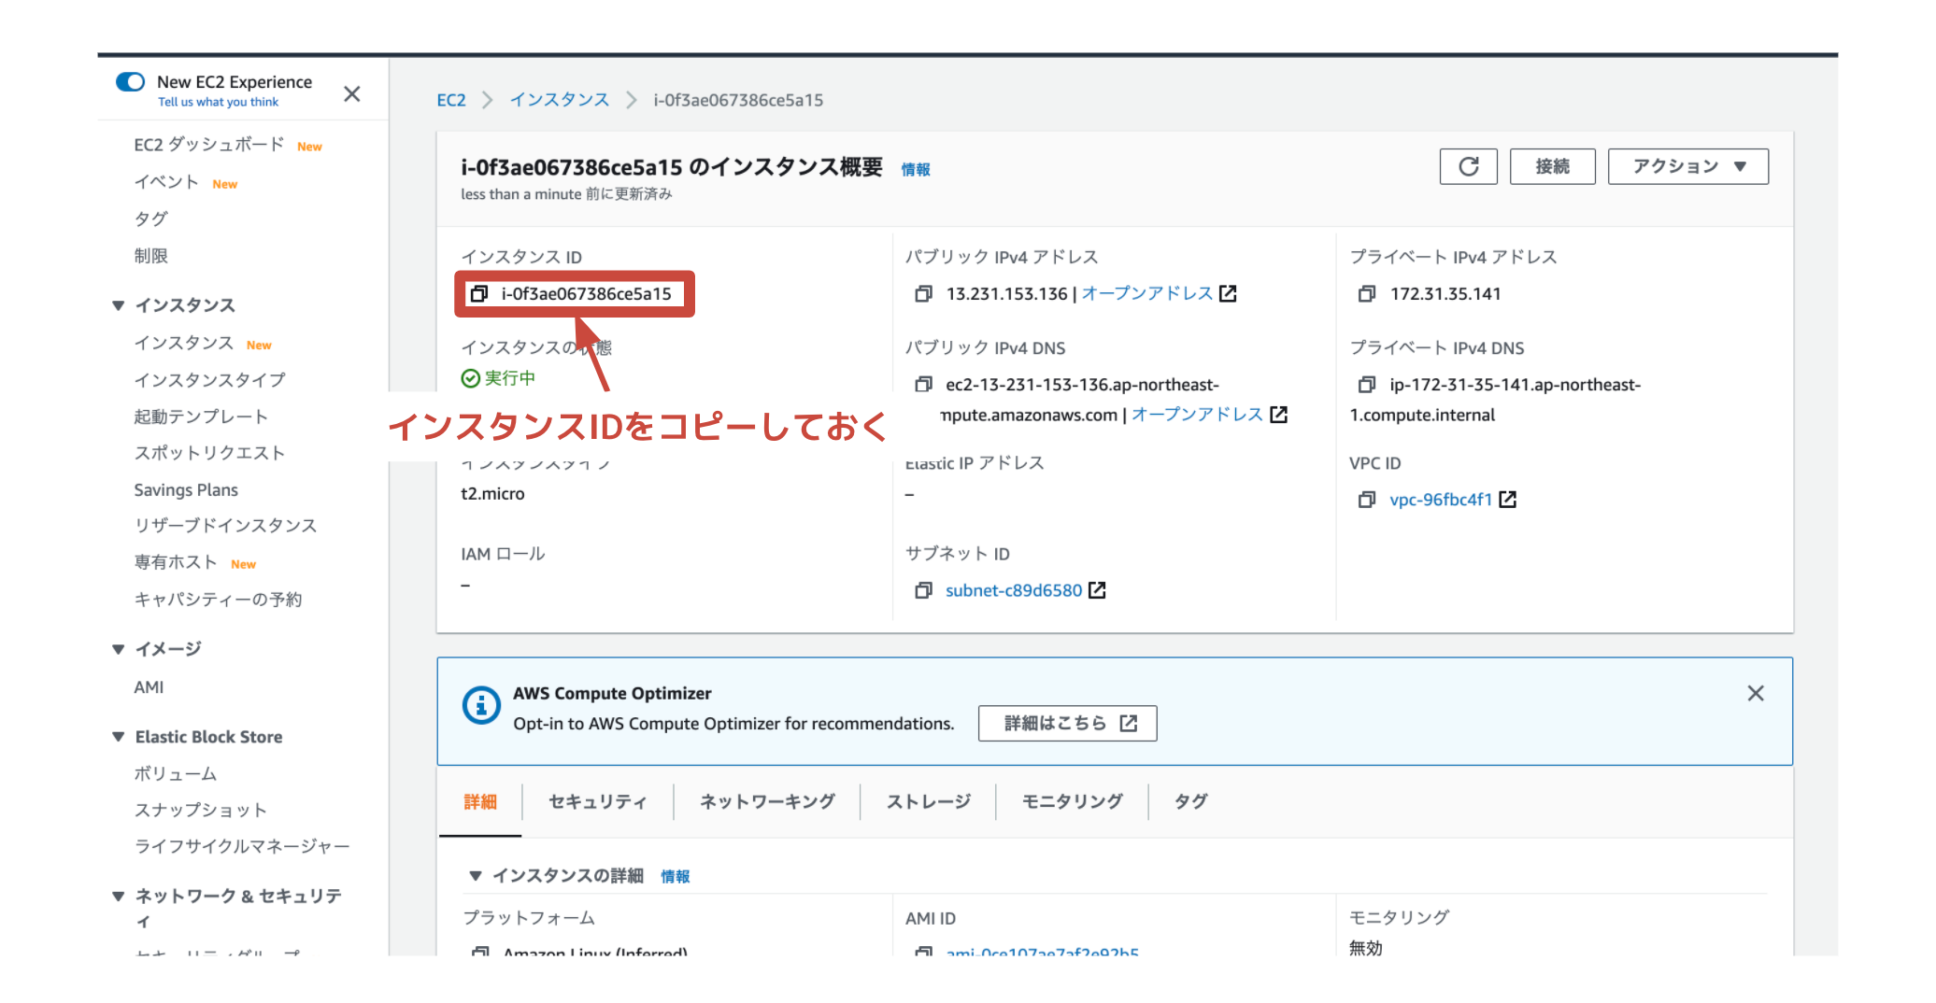Viewport: 1936px width, 1003px height.
Task: Copy the VPC ID vpc-96fbc4f1
Action: click(1367, 500)
